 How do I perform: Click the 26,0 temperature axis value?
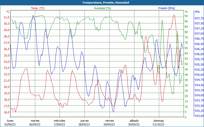point(7,49)
